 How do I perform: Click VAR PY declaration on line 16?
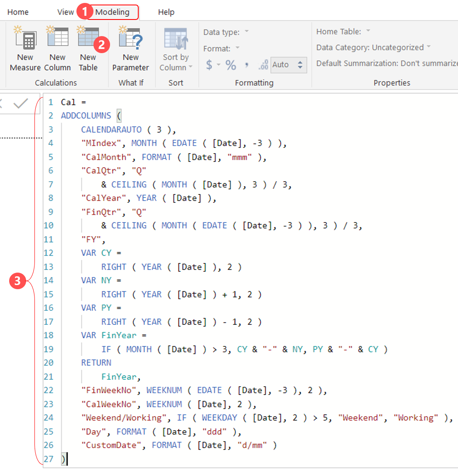pos(101,308)
